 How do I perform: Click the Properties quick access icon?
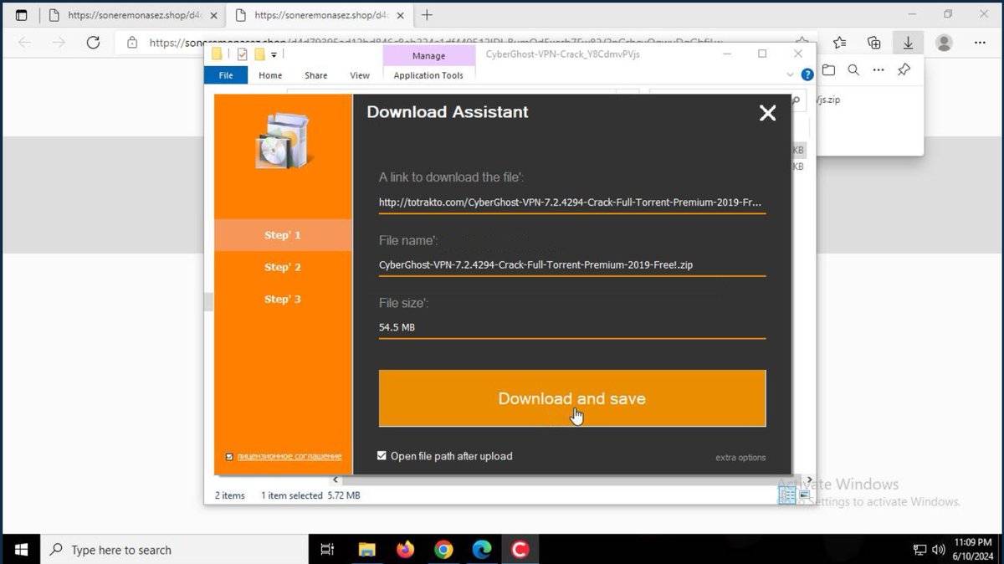pyautogui.click(x=243, y=54)
